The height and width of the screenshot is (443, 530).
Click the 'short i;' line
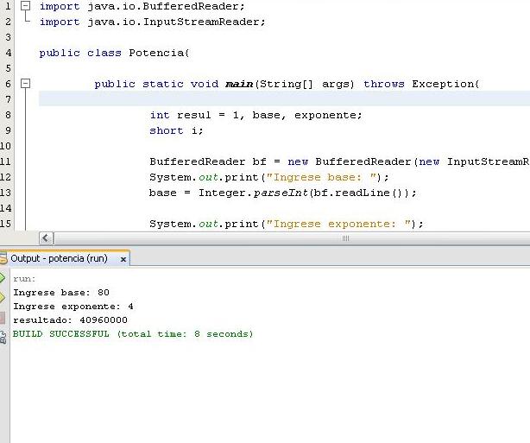coord(176,131)
